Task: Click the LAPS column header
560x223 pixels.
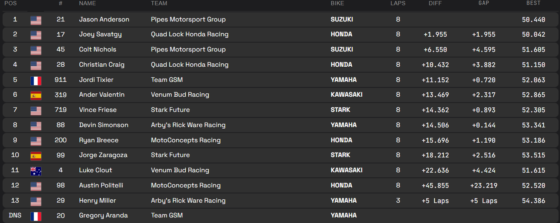Action: click(398, 3)
